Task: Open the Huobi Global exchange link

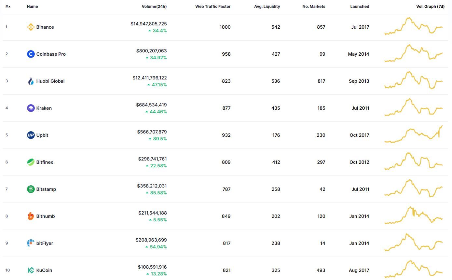Action: 50,81
